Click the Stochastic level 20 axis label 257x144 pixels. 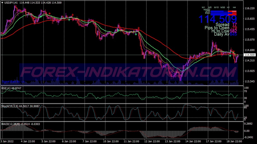click(246, 118)
